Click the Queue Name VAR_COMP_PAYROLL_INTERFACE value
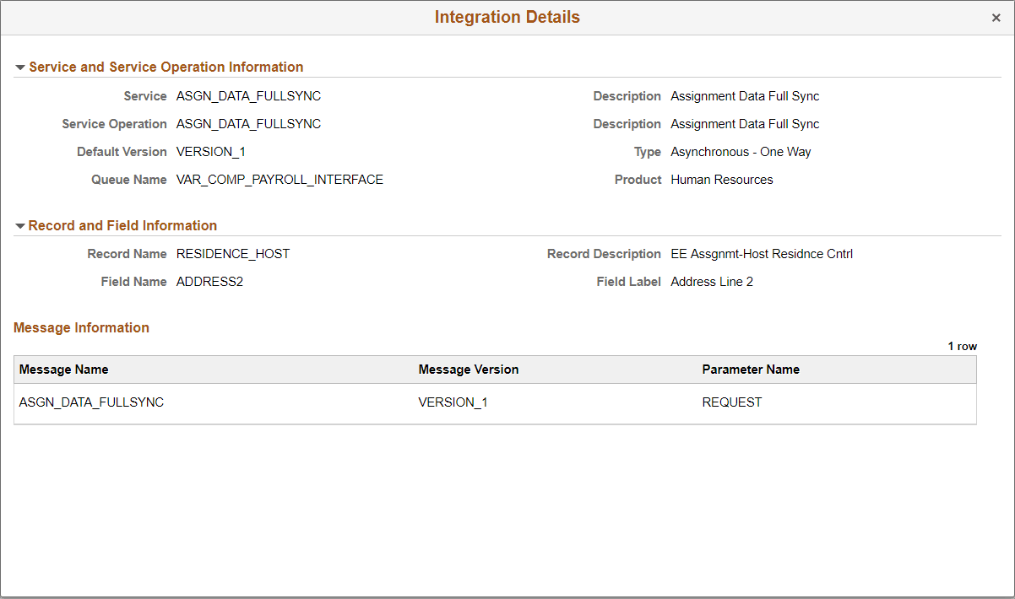The height and width of the screenshot is (599, 1015). pyautogui.click(x=279, y=180)
